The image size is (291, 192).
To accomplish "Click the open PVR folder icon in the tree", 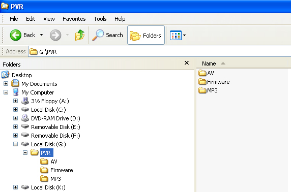I will tap(35, 152).
